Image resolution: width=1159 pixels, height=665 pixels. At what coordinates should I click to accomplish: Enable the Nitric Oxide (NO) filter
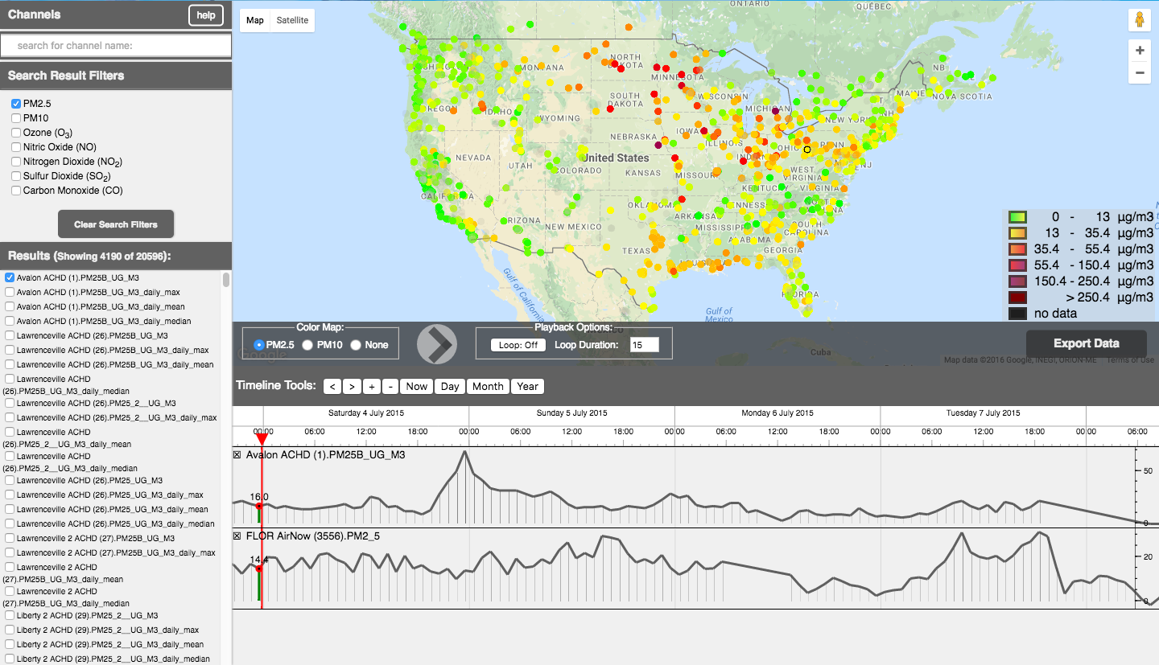16,147
